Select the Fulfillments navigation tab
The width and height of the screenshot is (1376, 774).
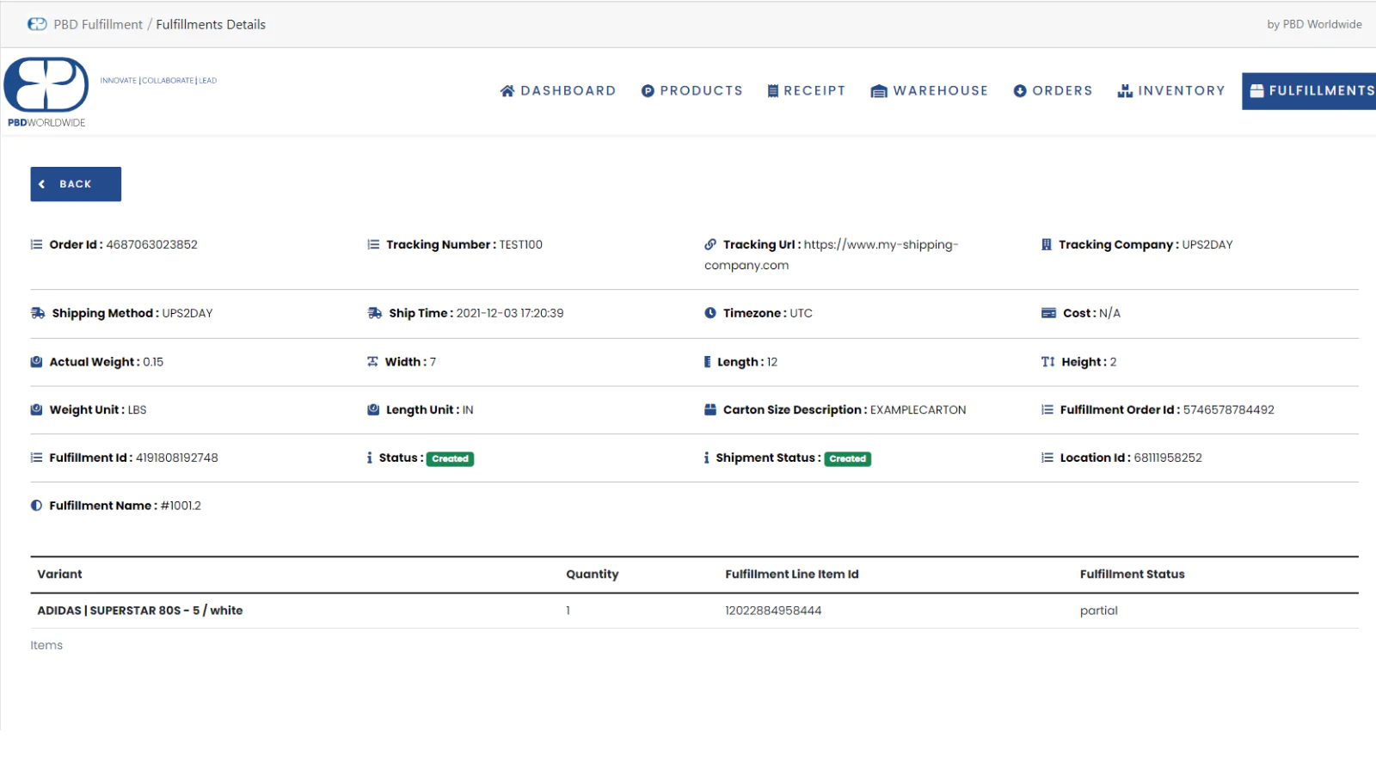pos(1311,91)
